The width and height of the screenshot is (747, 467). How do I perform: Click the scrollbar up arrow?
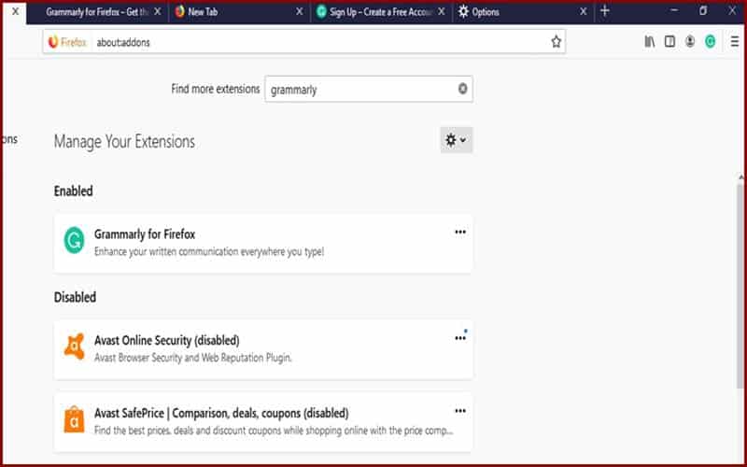point(740,177)
